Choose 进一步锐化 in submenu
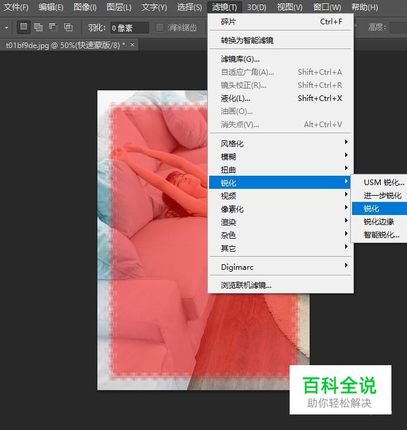 click(x=380, y=196)
